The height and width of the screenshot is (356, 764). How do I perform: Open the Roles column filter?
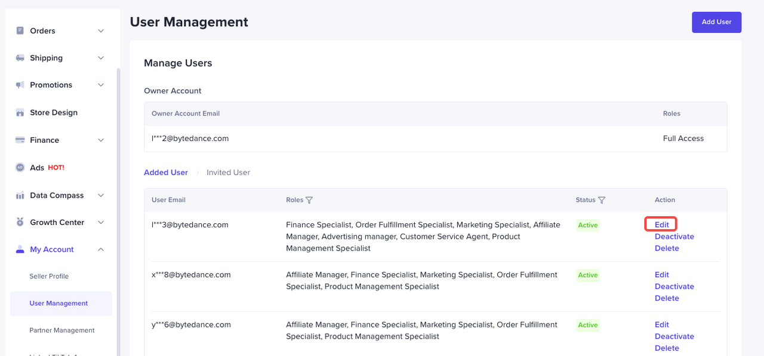309,201
